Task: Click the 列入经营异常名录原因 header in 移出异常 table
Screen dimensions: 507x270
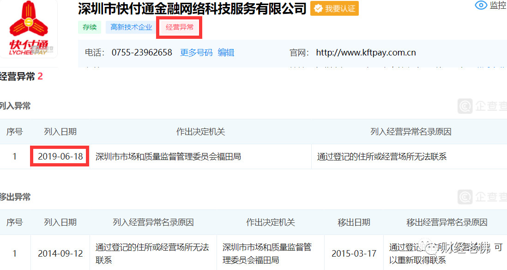Action: point(153,222)
